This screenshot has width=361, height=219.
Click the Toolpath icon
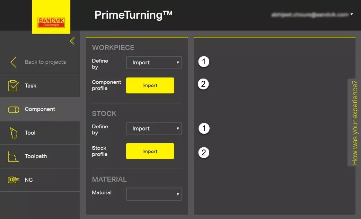click(x=14, y=156)
